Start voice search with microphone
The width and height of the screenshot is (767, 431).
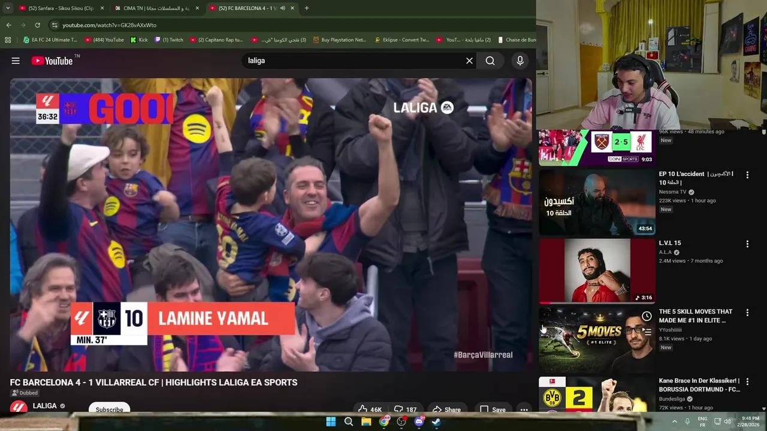click(x=520, y=60)
